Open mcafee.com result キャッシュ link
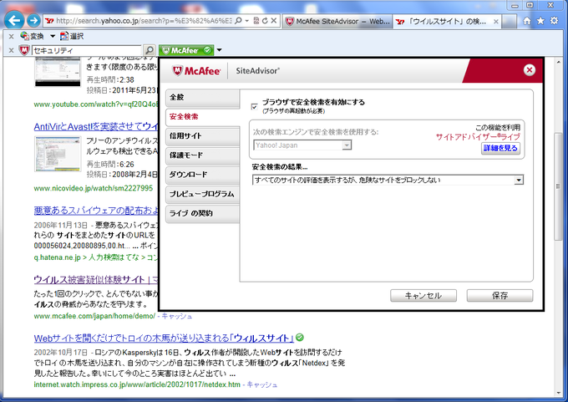 177,316
